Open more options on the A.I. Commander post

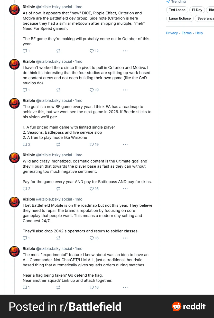(x=125, y=287)
